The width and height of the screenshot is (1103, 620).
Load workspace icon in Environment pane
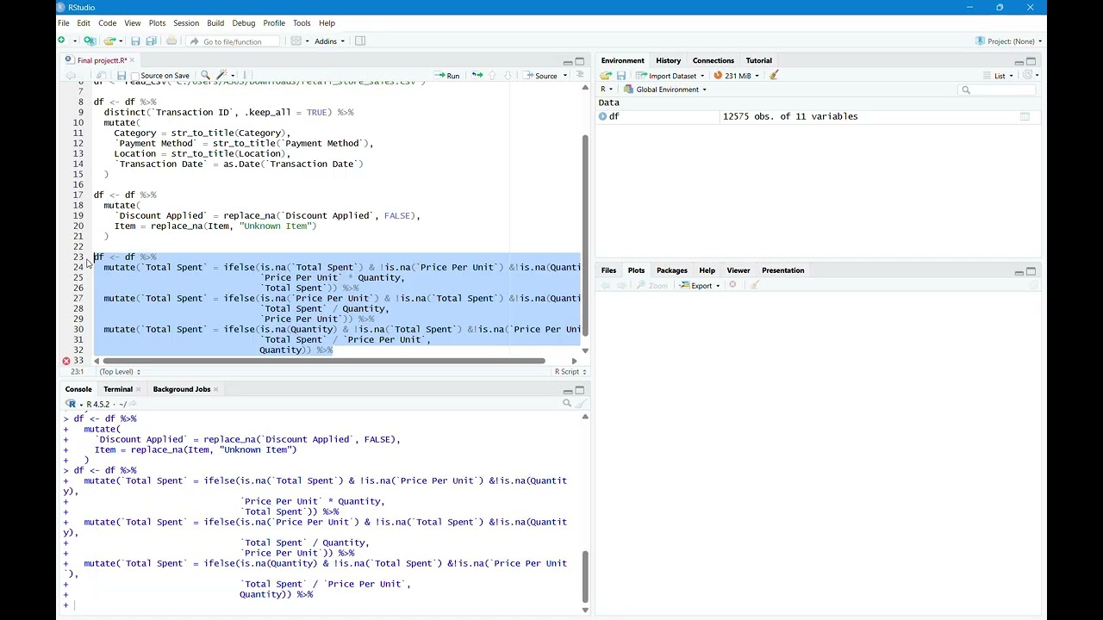tap(606, 76)
